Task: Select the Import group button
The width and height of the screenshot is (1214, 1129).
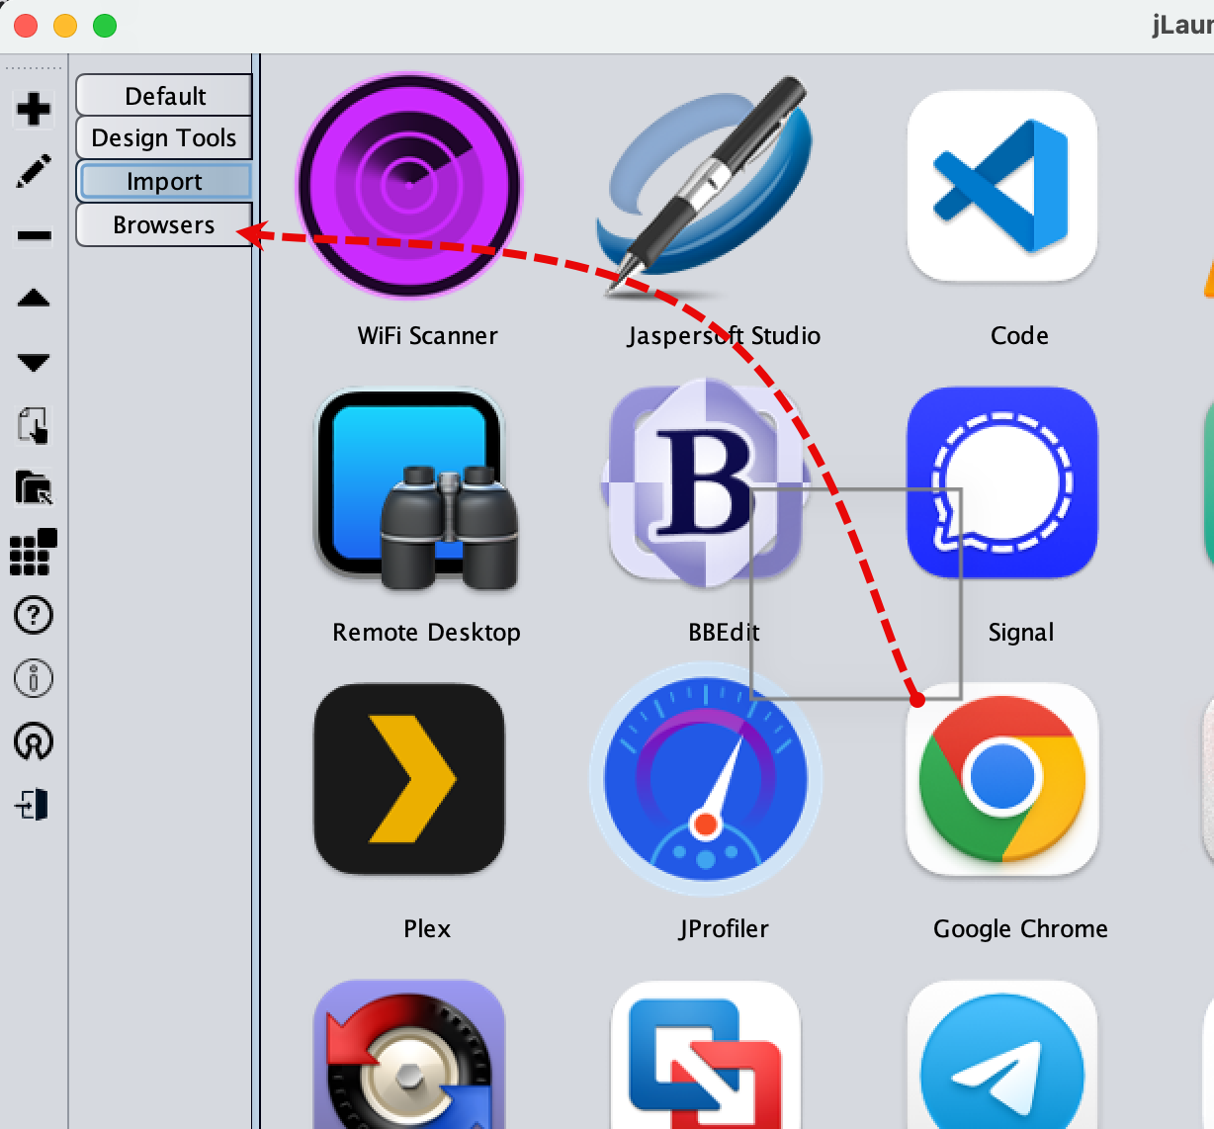Action: pyautogui.click(x=164, y=182)
